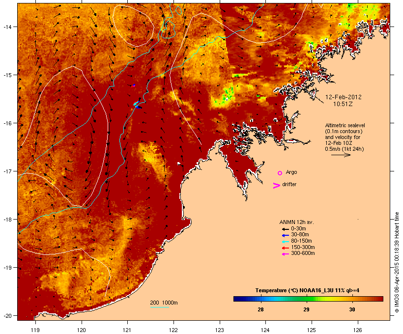Click the latitude axis label -20

pyautogui.click(x=7, y=315)
